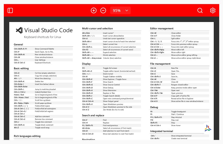Click 'Split editor' description text
The width and height of the screenshot is (223, 144).
176,39
